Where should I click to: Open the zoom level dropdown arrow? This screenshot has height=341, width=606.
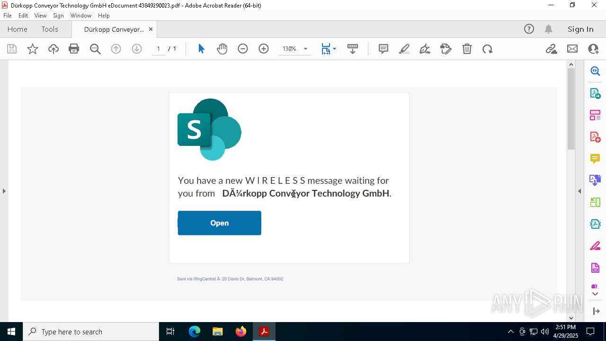click(x=305, y=49)
